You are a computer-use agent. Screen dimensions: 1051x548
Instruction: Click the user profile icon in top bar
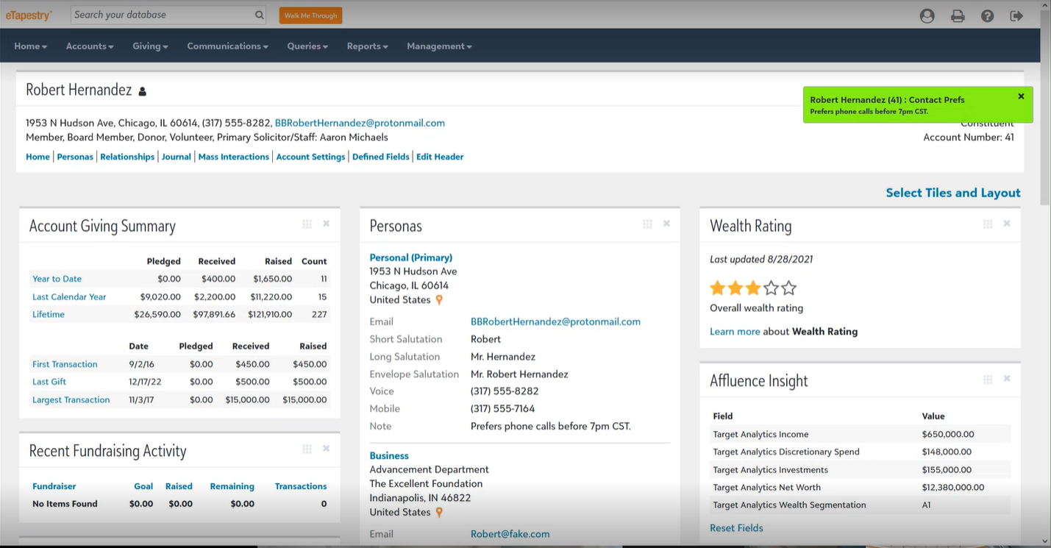click(x=927, y=15)
